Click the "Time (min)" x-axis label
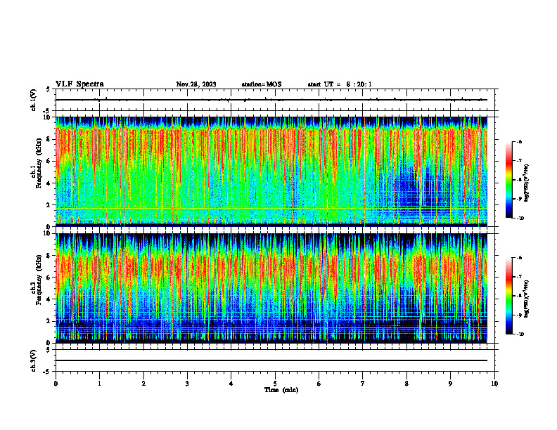 (281, 390)
